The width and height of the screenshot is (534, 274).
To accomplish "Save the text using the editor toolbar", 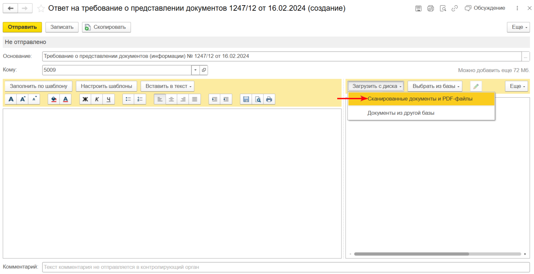I will pos(246,99).
